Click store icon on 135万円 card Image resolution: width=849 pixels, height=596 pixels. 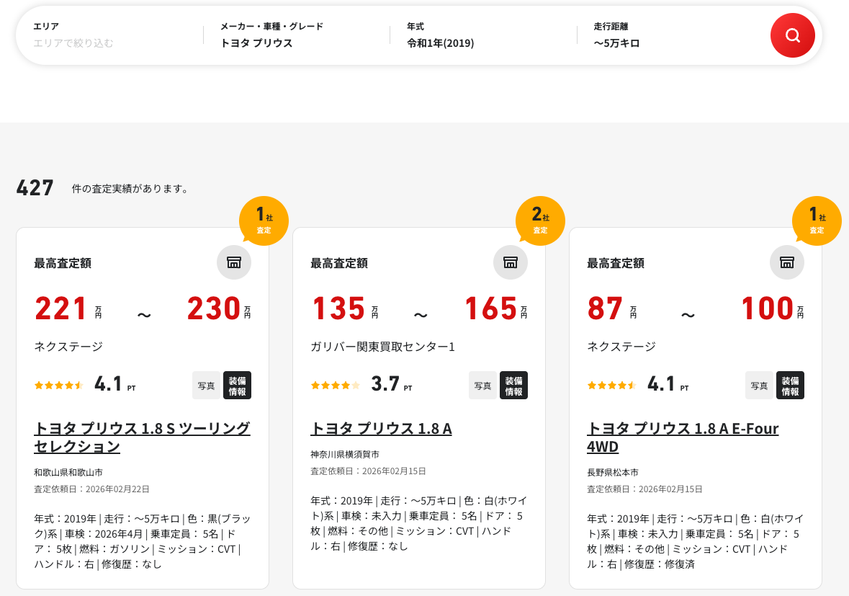click(x=511, y=262)
